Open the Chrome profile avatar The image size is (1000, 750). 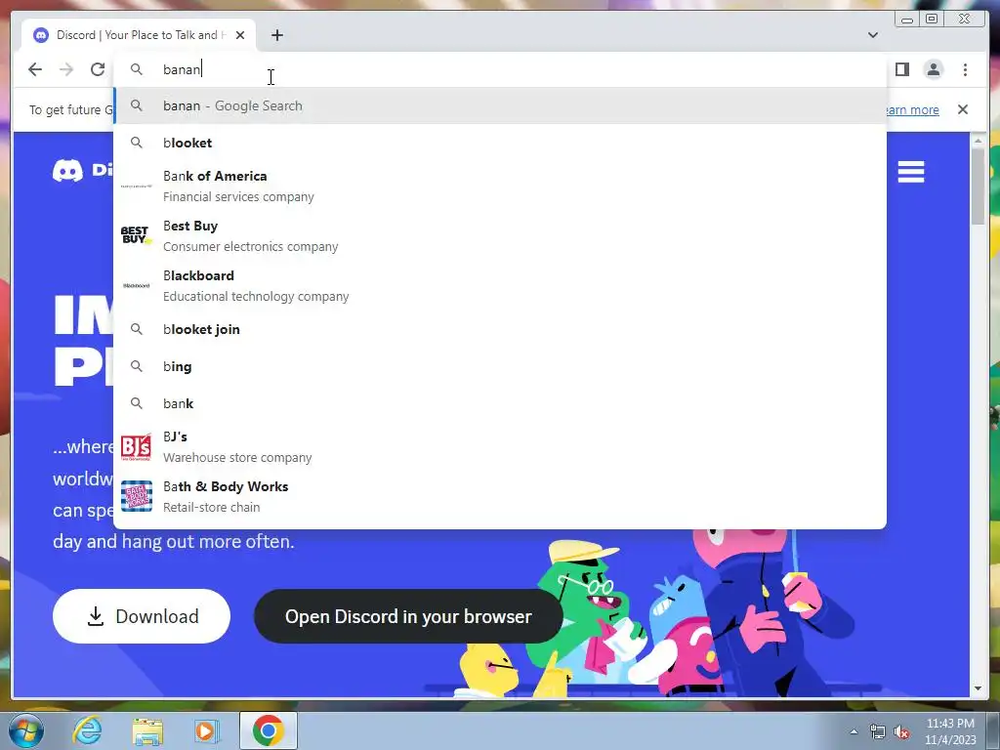[933, 69]
